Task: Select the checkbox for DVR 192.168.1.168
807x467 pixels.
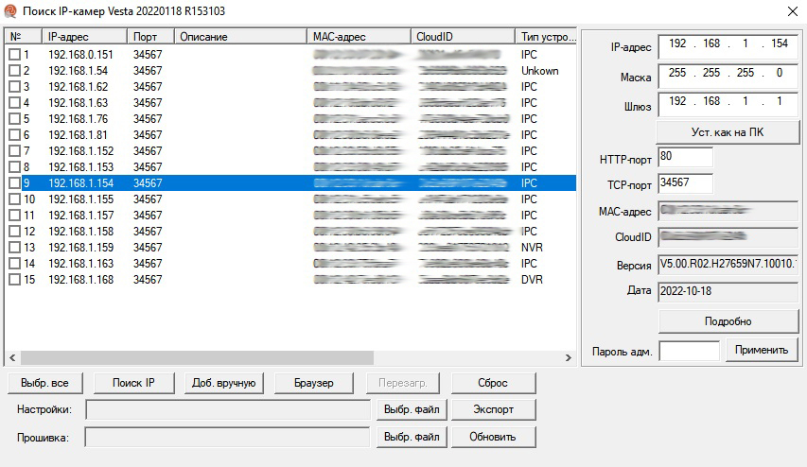Action: (x=14, y=280)
